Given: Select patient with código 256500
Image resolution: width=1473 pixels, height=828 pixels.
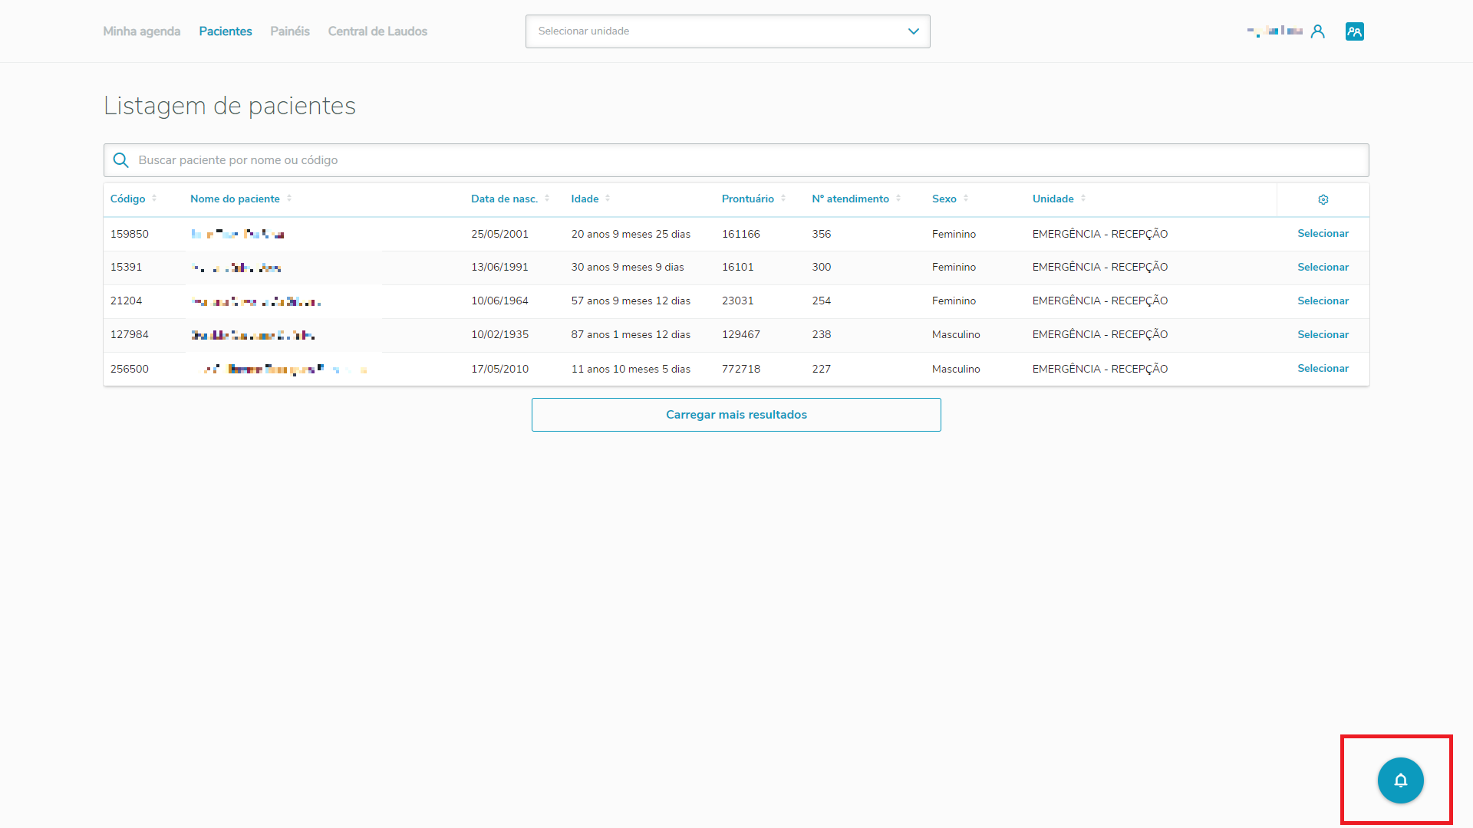Looking at the screenshot, I should coord(1323,369).
